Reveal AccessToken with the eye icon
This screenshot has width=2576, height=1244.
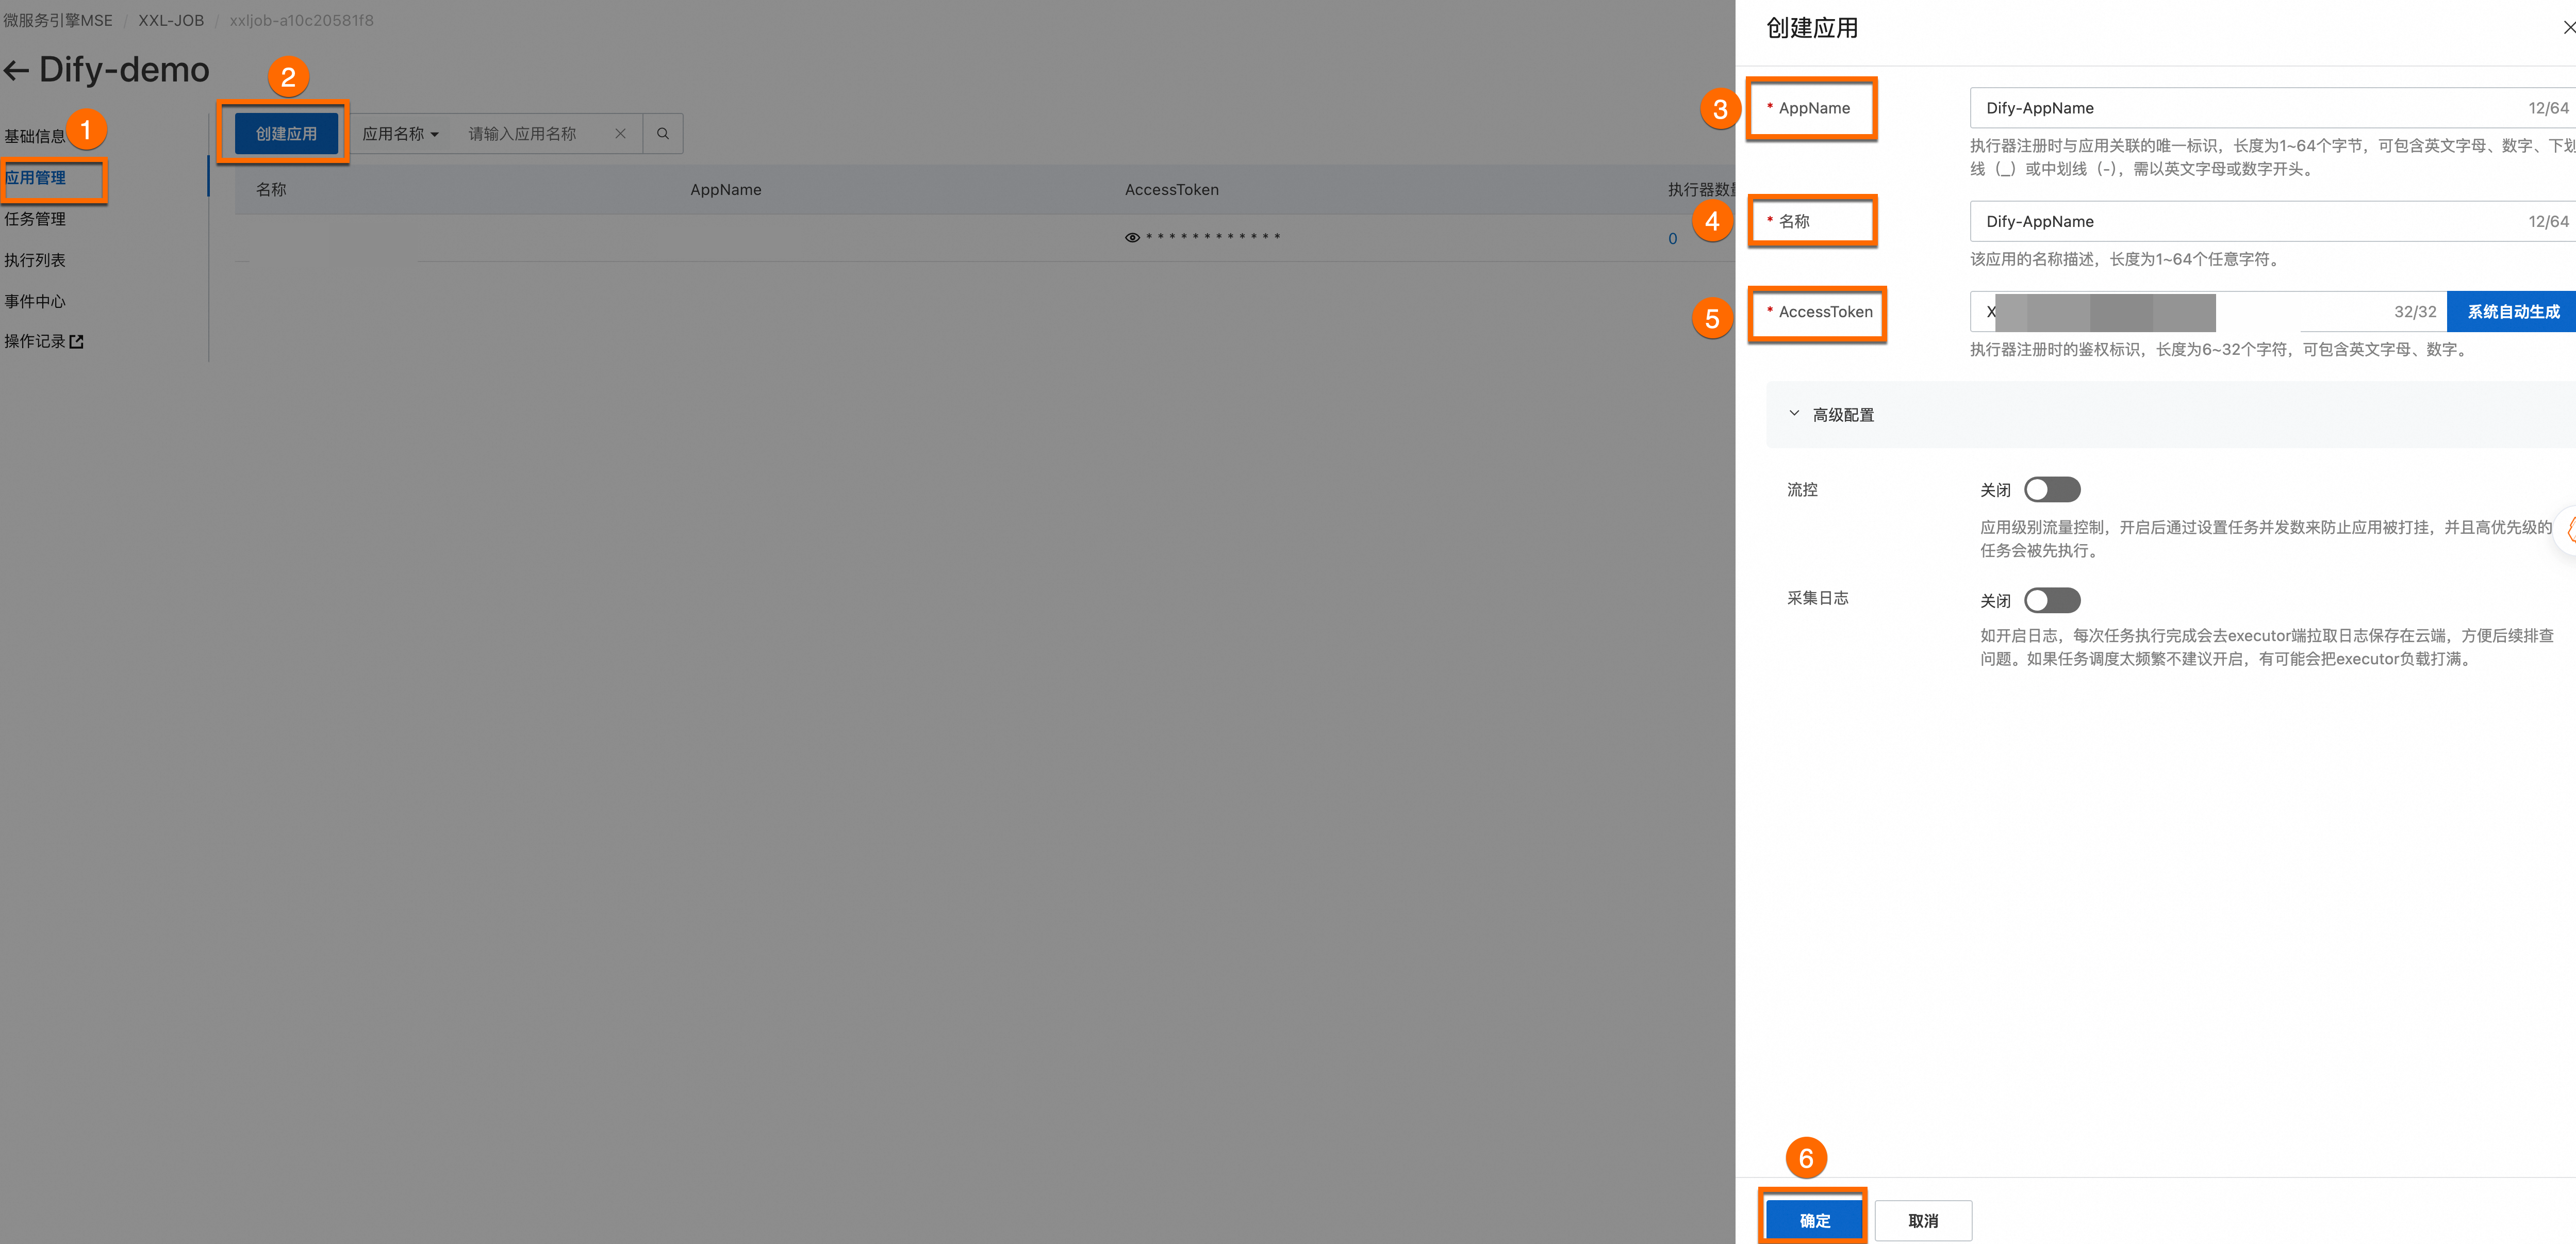coord(1132,238)
